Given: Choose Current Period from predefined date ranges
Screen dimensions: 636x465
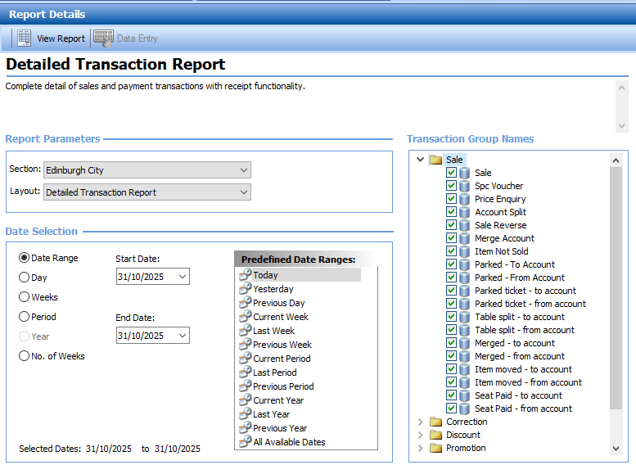Looking at the screenshot, I should (x=282, y=359).
